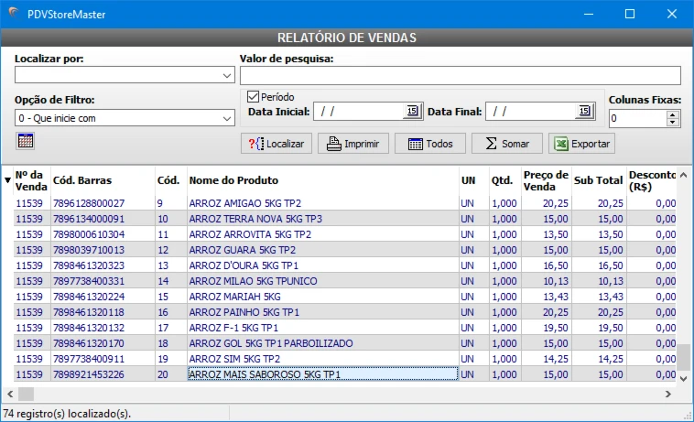The height and width of the screenshot is (422, 694).
Task: Select ARROZ GUARA 5KG TP2 cell
Action: (x=323, y=250)
